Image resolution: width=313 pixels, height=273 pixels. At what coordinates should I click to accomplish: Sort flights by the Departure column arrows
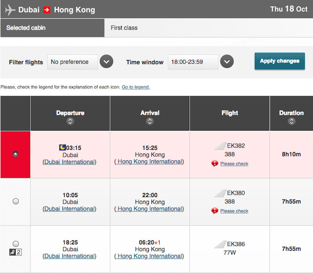point(70,121)
